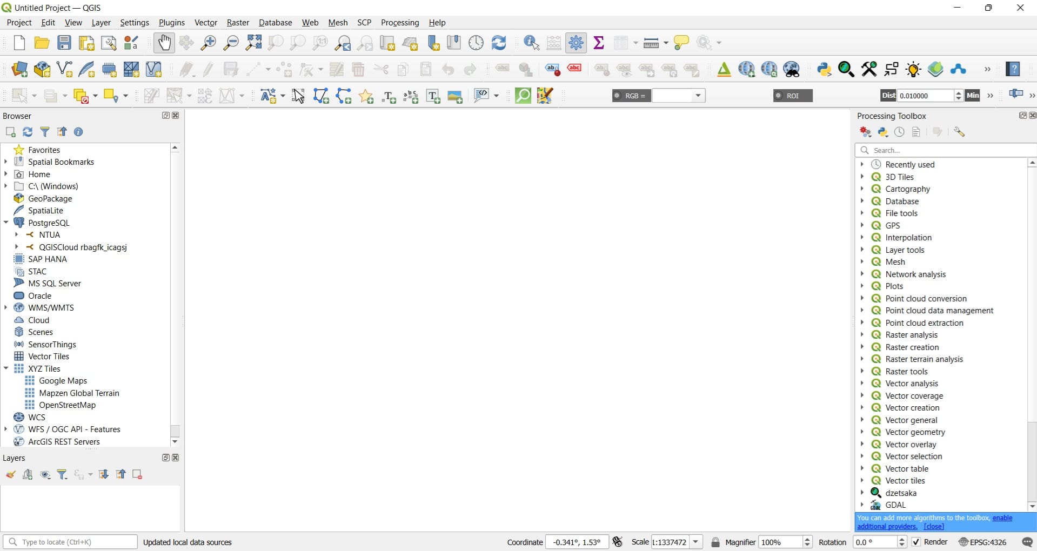Open the Python Console icon

[824, 69]
